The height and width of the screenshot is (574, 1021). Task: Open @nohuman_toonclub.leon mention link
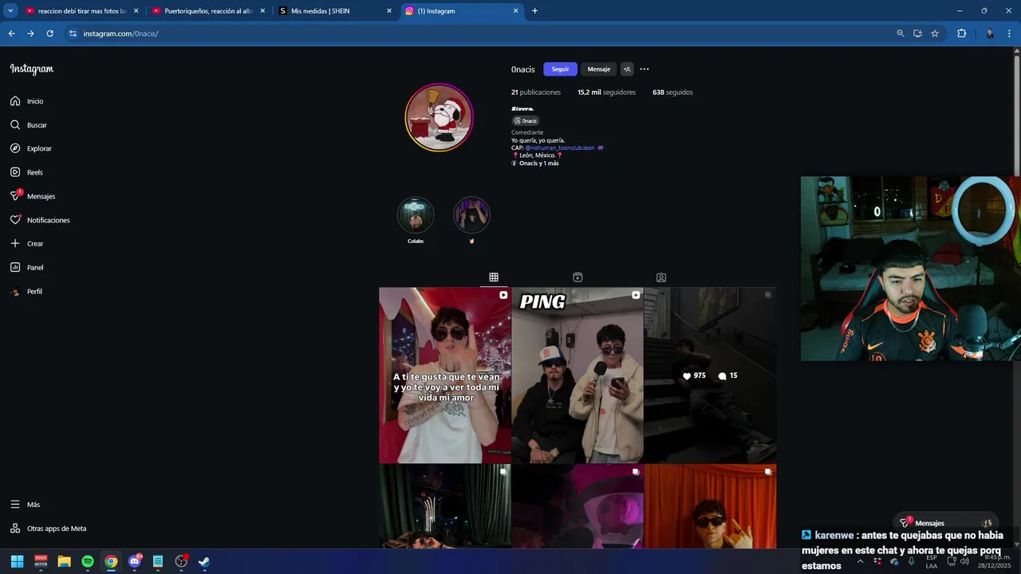point(560,147)
